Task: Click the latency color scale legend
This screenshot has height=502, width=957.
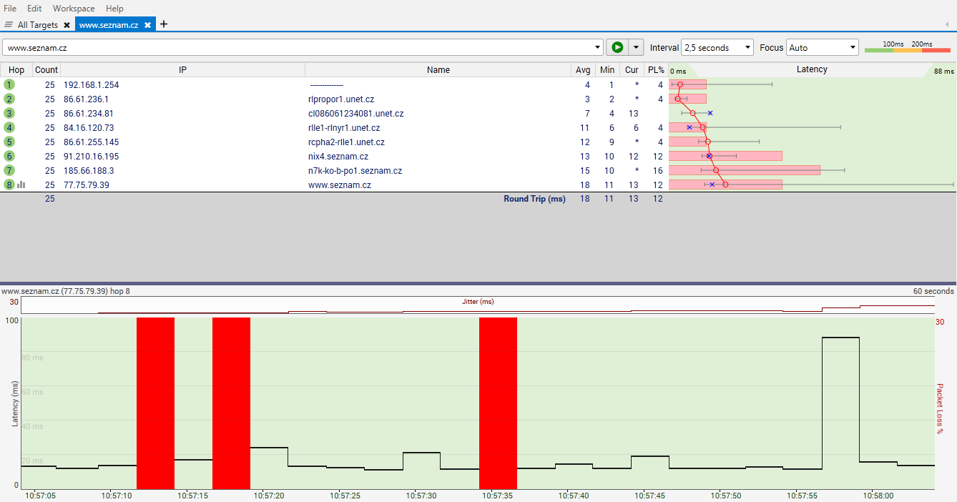Action: point(907,47)
